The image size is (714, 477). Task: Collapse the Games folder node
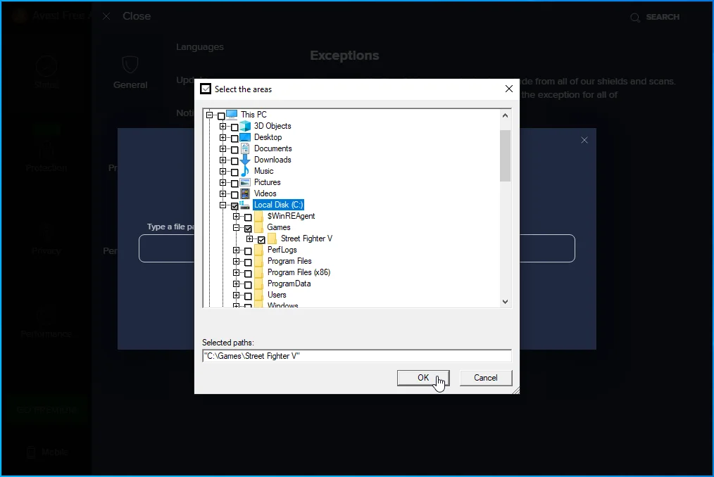coord(237,227)
